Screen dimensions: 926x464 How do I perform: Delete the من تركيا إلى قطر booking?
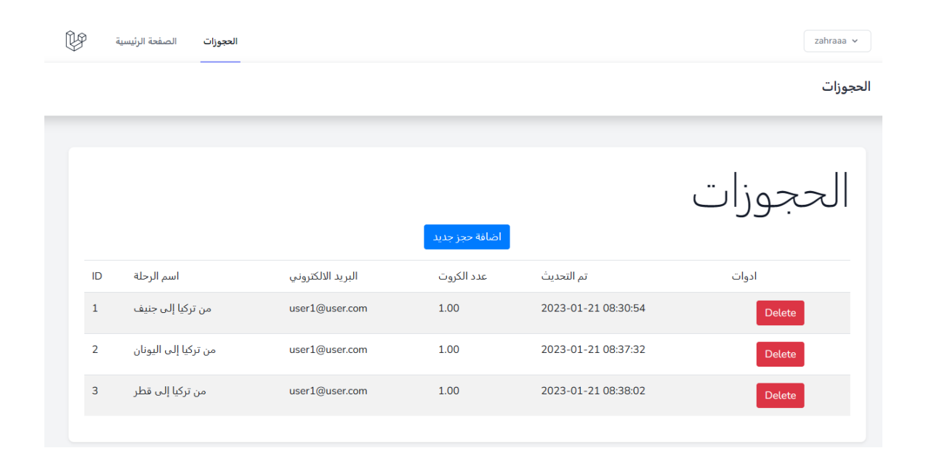(780, 396)
